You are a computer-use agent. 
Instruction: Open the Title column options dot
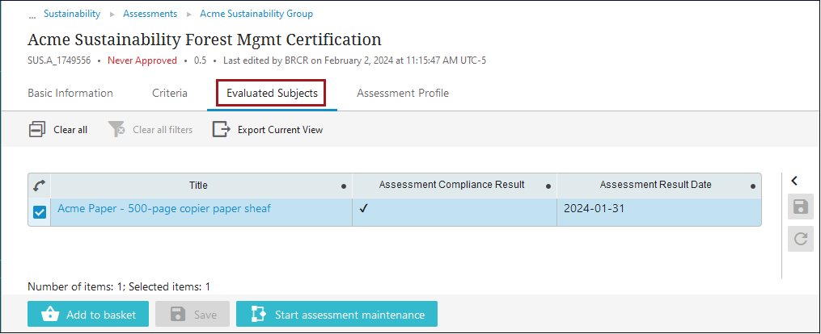[x=344, y=186]
